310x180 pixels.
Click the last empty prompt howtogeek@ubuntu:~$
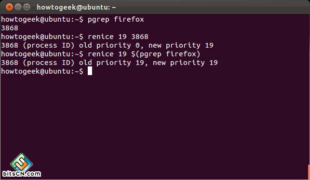pyautogui.click(x=42, y=71)
